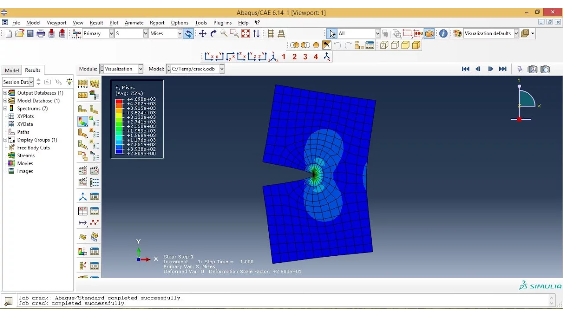
Task: Open the File menu
Action: tap(16, 23)
